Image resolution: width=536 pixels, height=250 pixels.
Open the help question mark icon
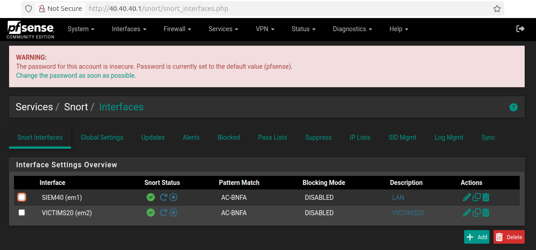513,107
